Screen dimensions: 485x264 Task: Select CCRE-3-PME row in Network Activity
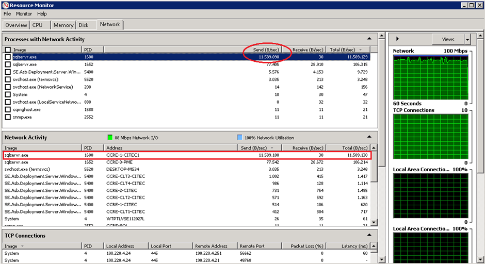pos(187,162)
